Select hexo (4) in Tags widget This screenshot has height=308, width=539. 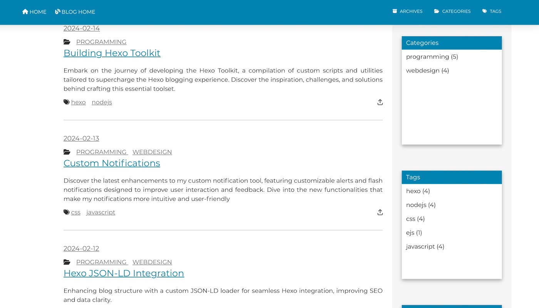click(x=418, y=191)
